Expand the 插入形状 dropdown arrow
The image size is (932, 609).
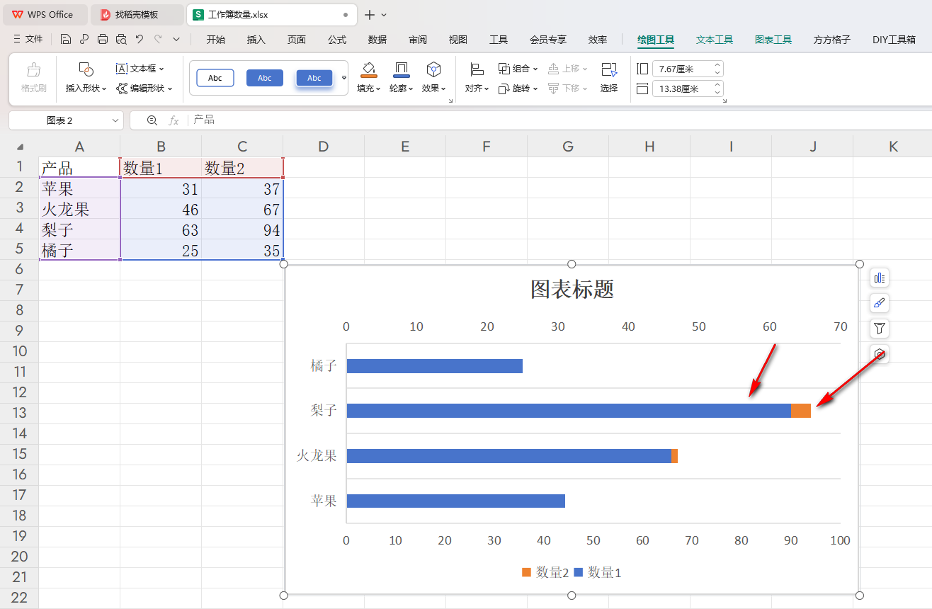pyautogui.click(x=104, y=89)
